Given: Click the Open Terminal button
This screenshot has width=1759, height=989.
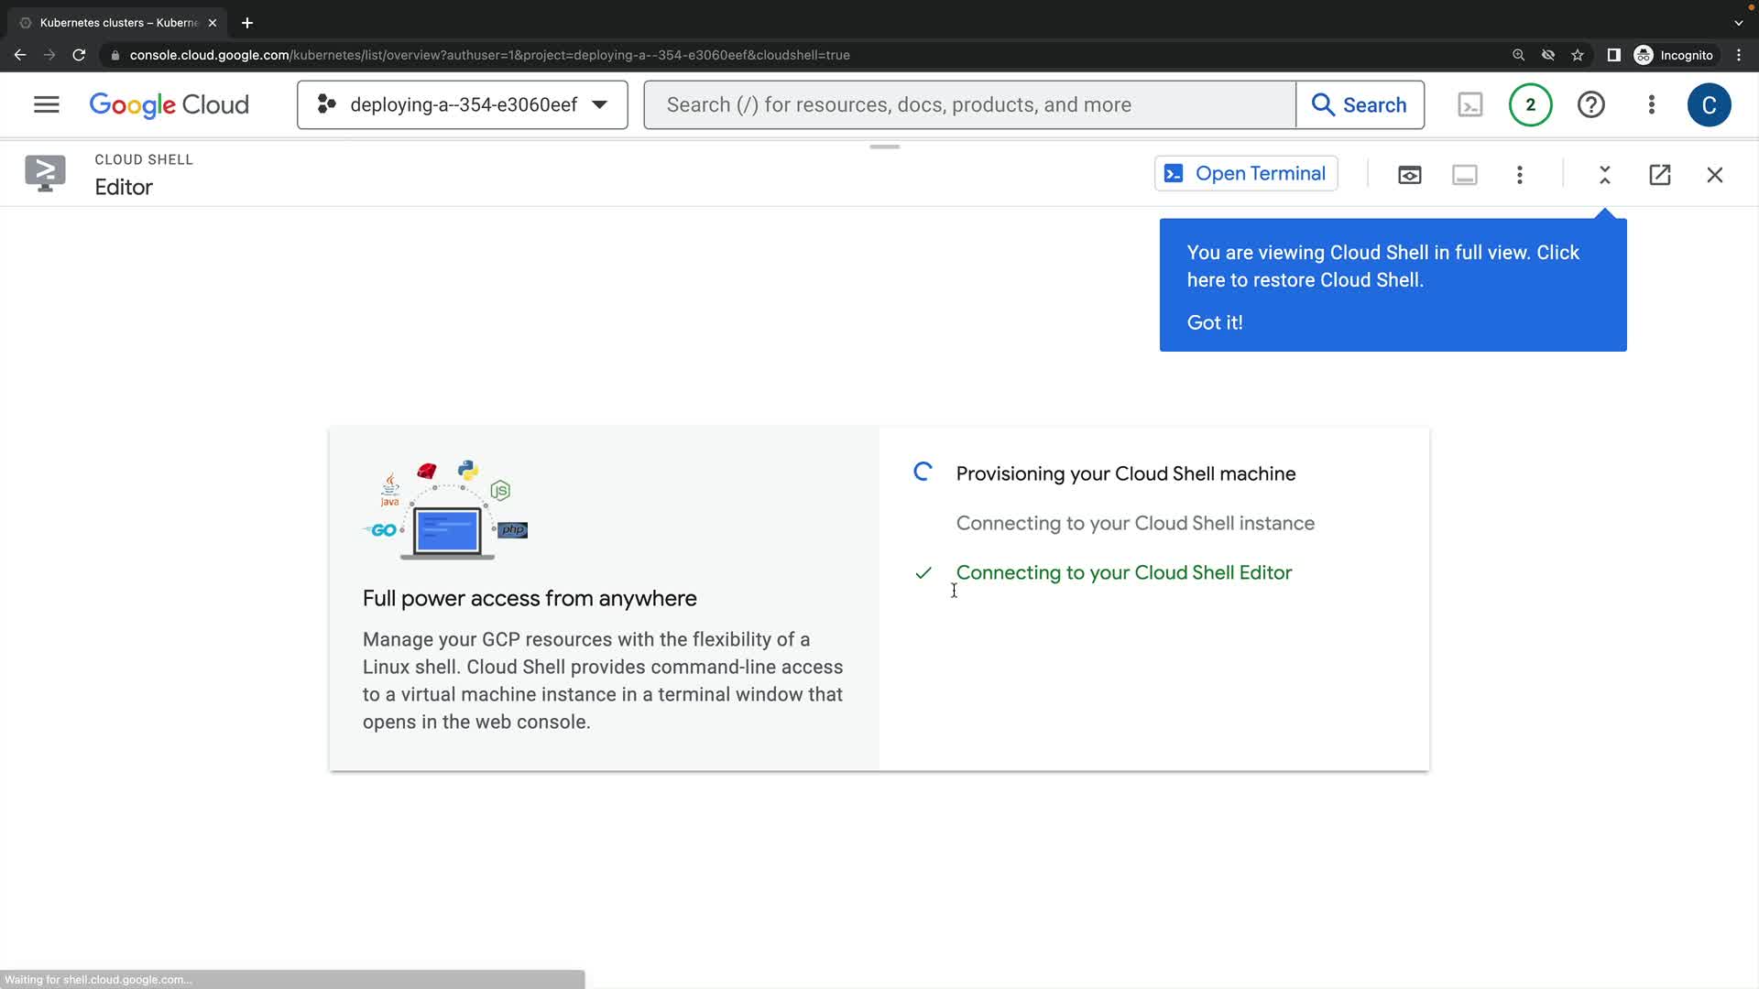Looking at the screenshot, I should 1246,174.
